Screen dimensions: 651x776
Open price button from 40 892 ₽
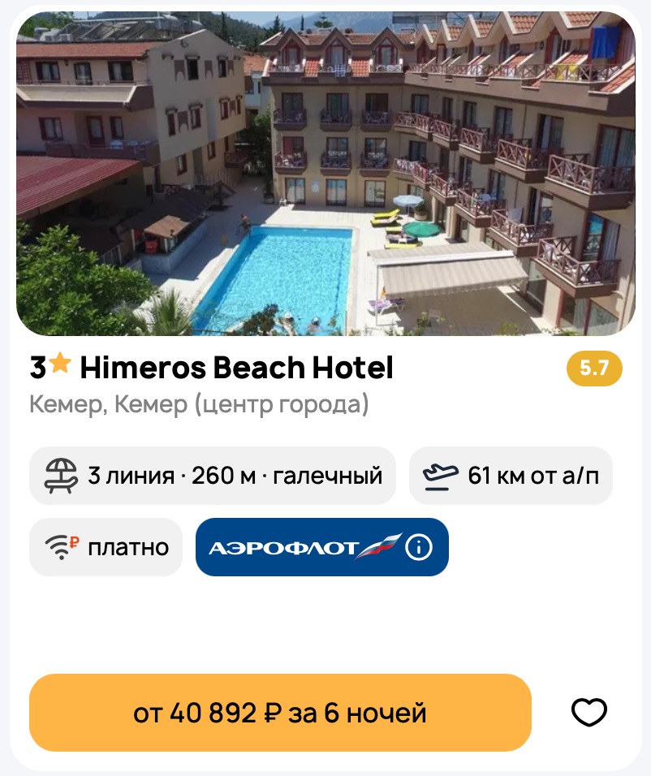[280, 713]
